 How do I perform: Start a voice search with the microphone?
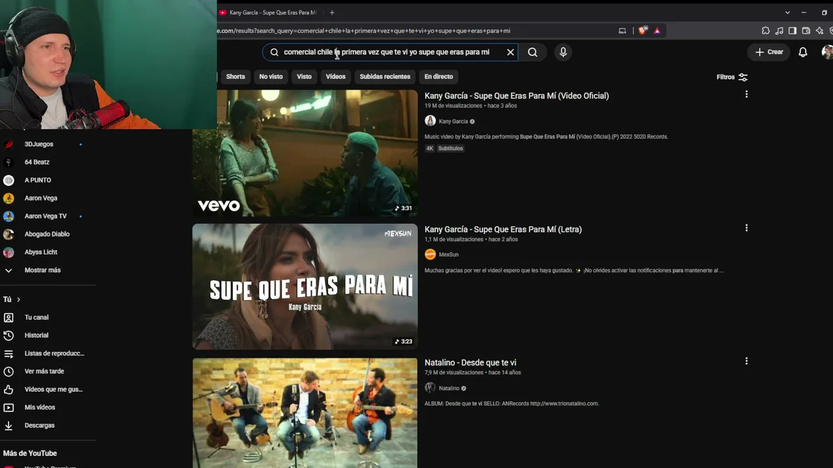(563, 52)
